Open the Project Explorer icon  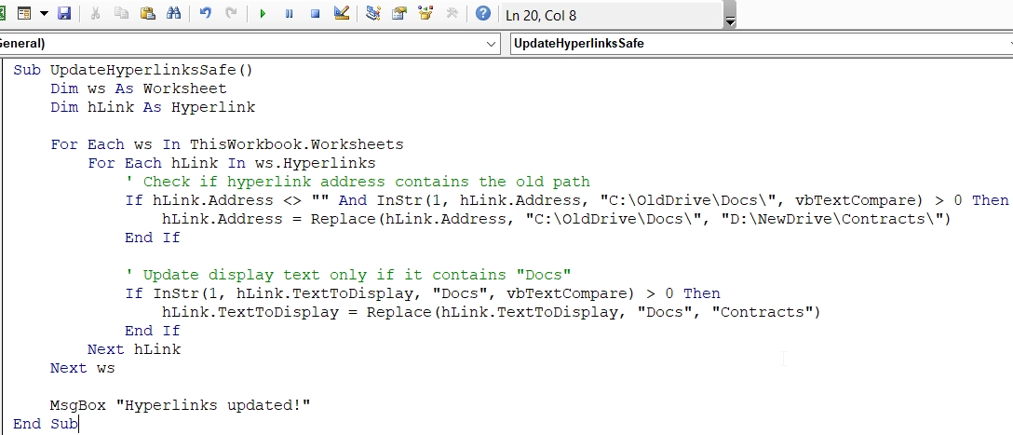point(373,14)
